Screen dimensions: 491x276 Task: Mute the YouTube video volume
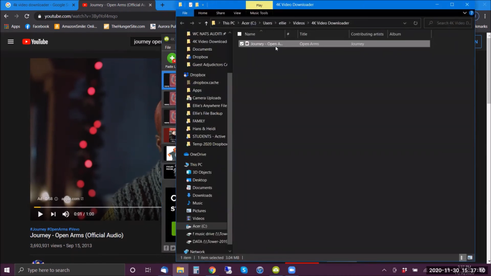[x=65, y=214]
